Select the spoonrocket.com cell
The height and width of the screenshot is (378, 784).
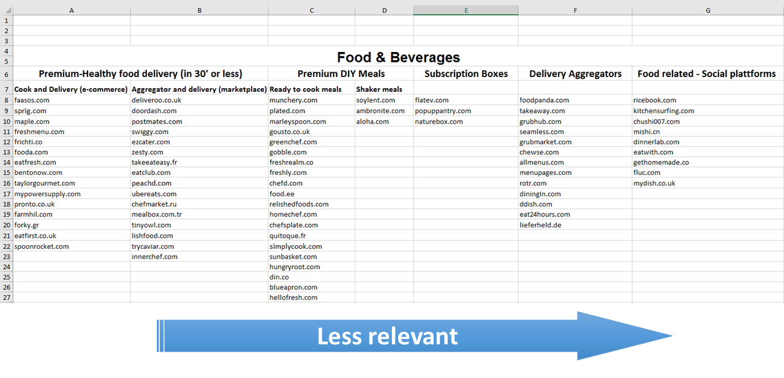pos(72,246)
